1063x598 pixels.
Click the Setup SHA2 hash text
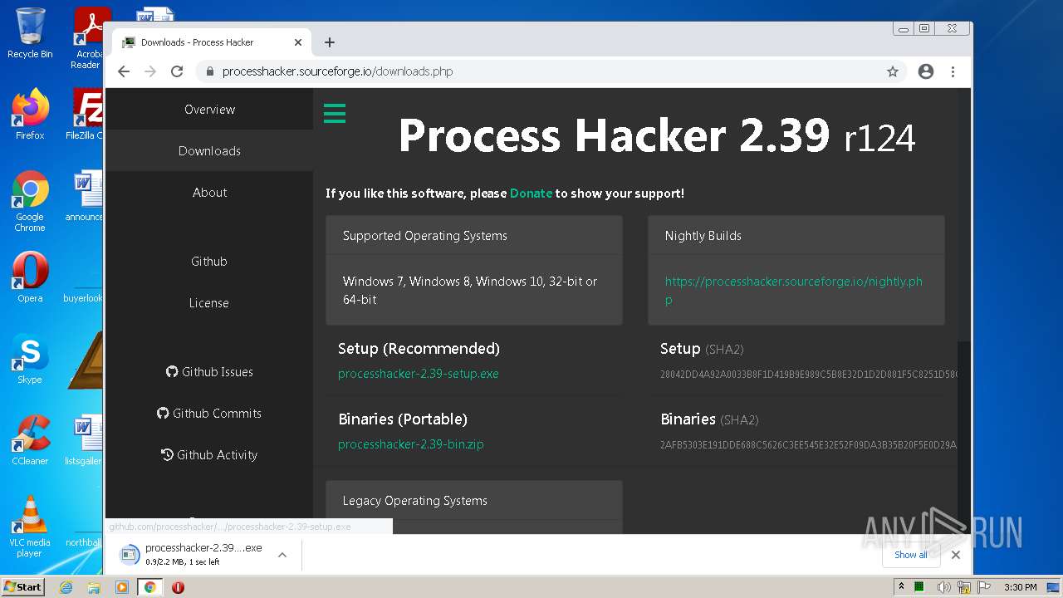click(808, 375)
